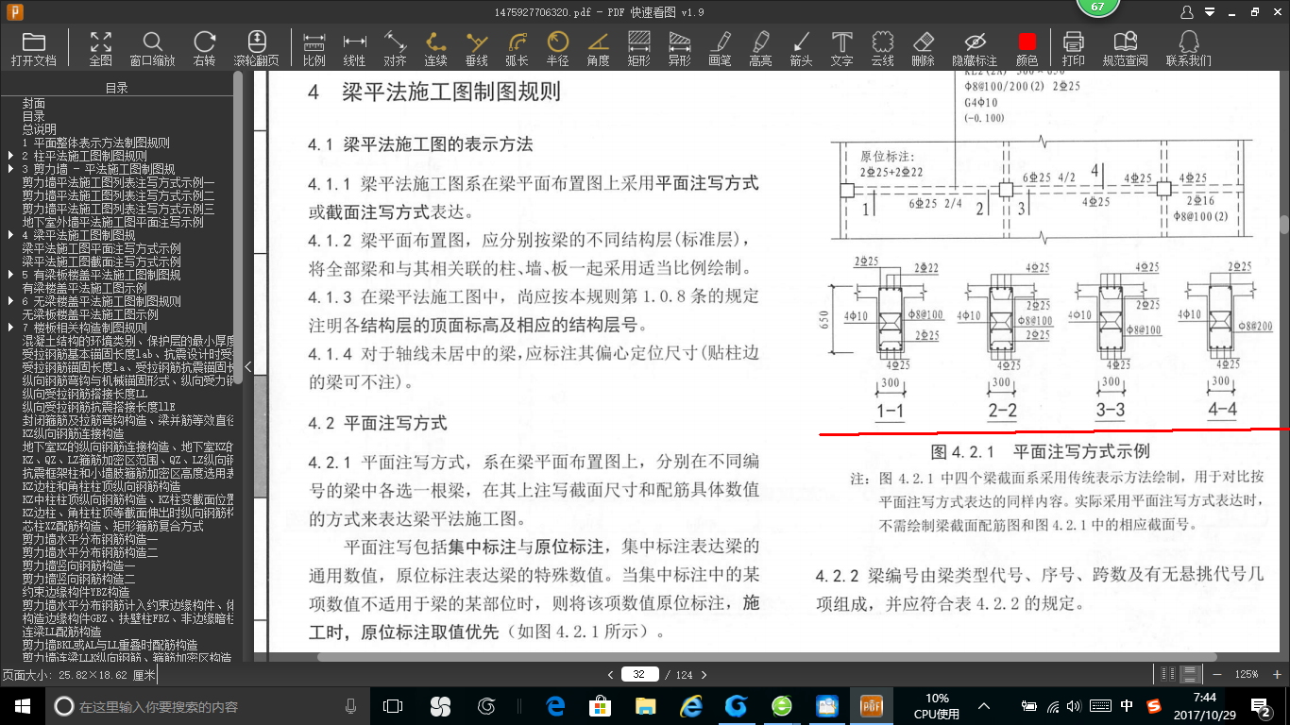This screenshot has width=1290, height=725.
Task: Open bookmark '梁平法施工图平面注写方式示例'
Action: point(102,248)
